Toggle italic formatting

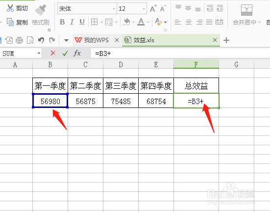point(72,22)
